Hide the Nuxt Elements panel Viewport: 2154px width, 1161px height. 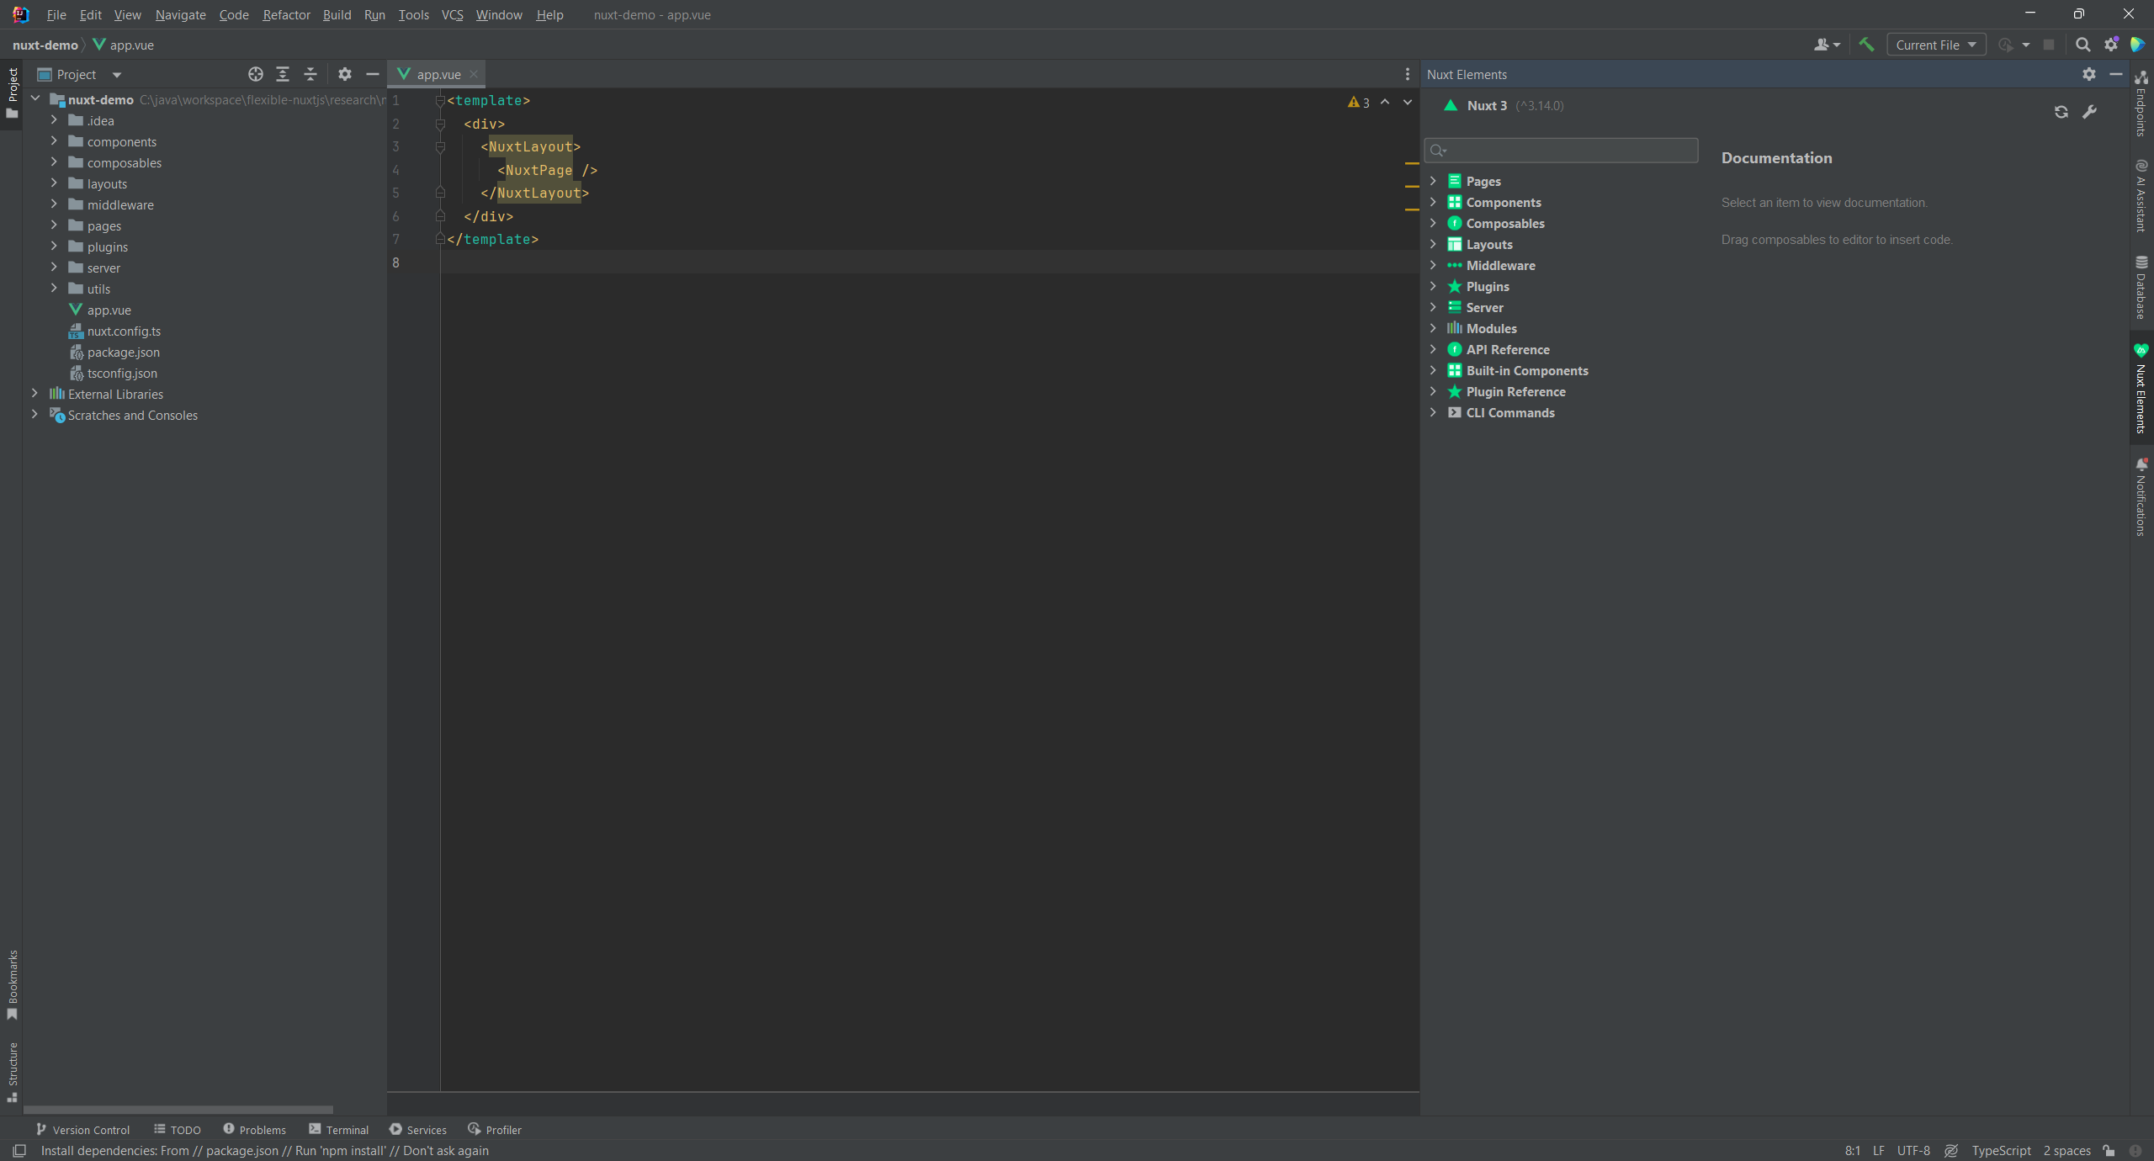[2116, 74]
